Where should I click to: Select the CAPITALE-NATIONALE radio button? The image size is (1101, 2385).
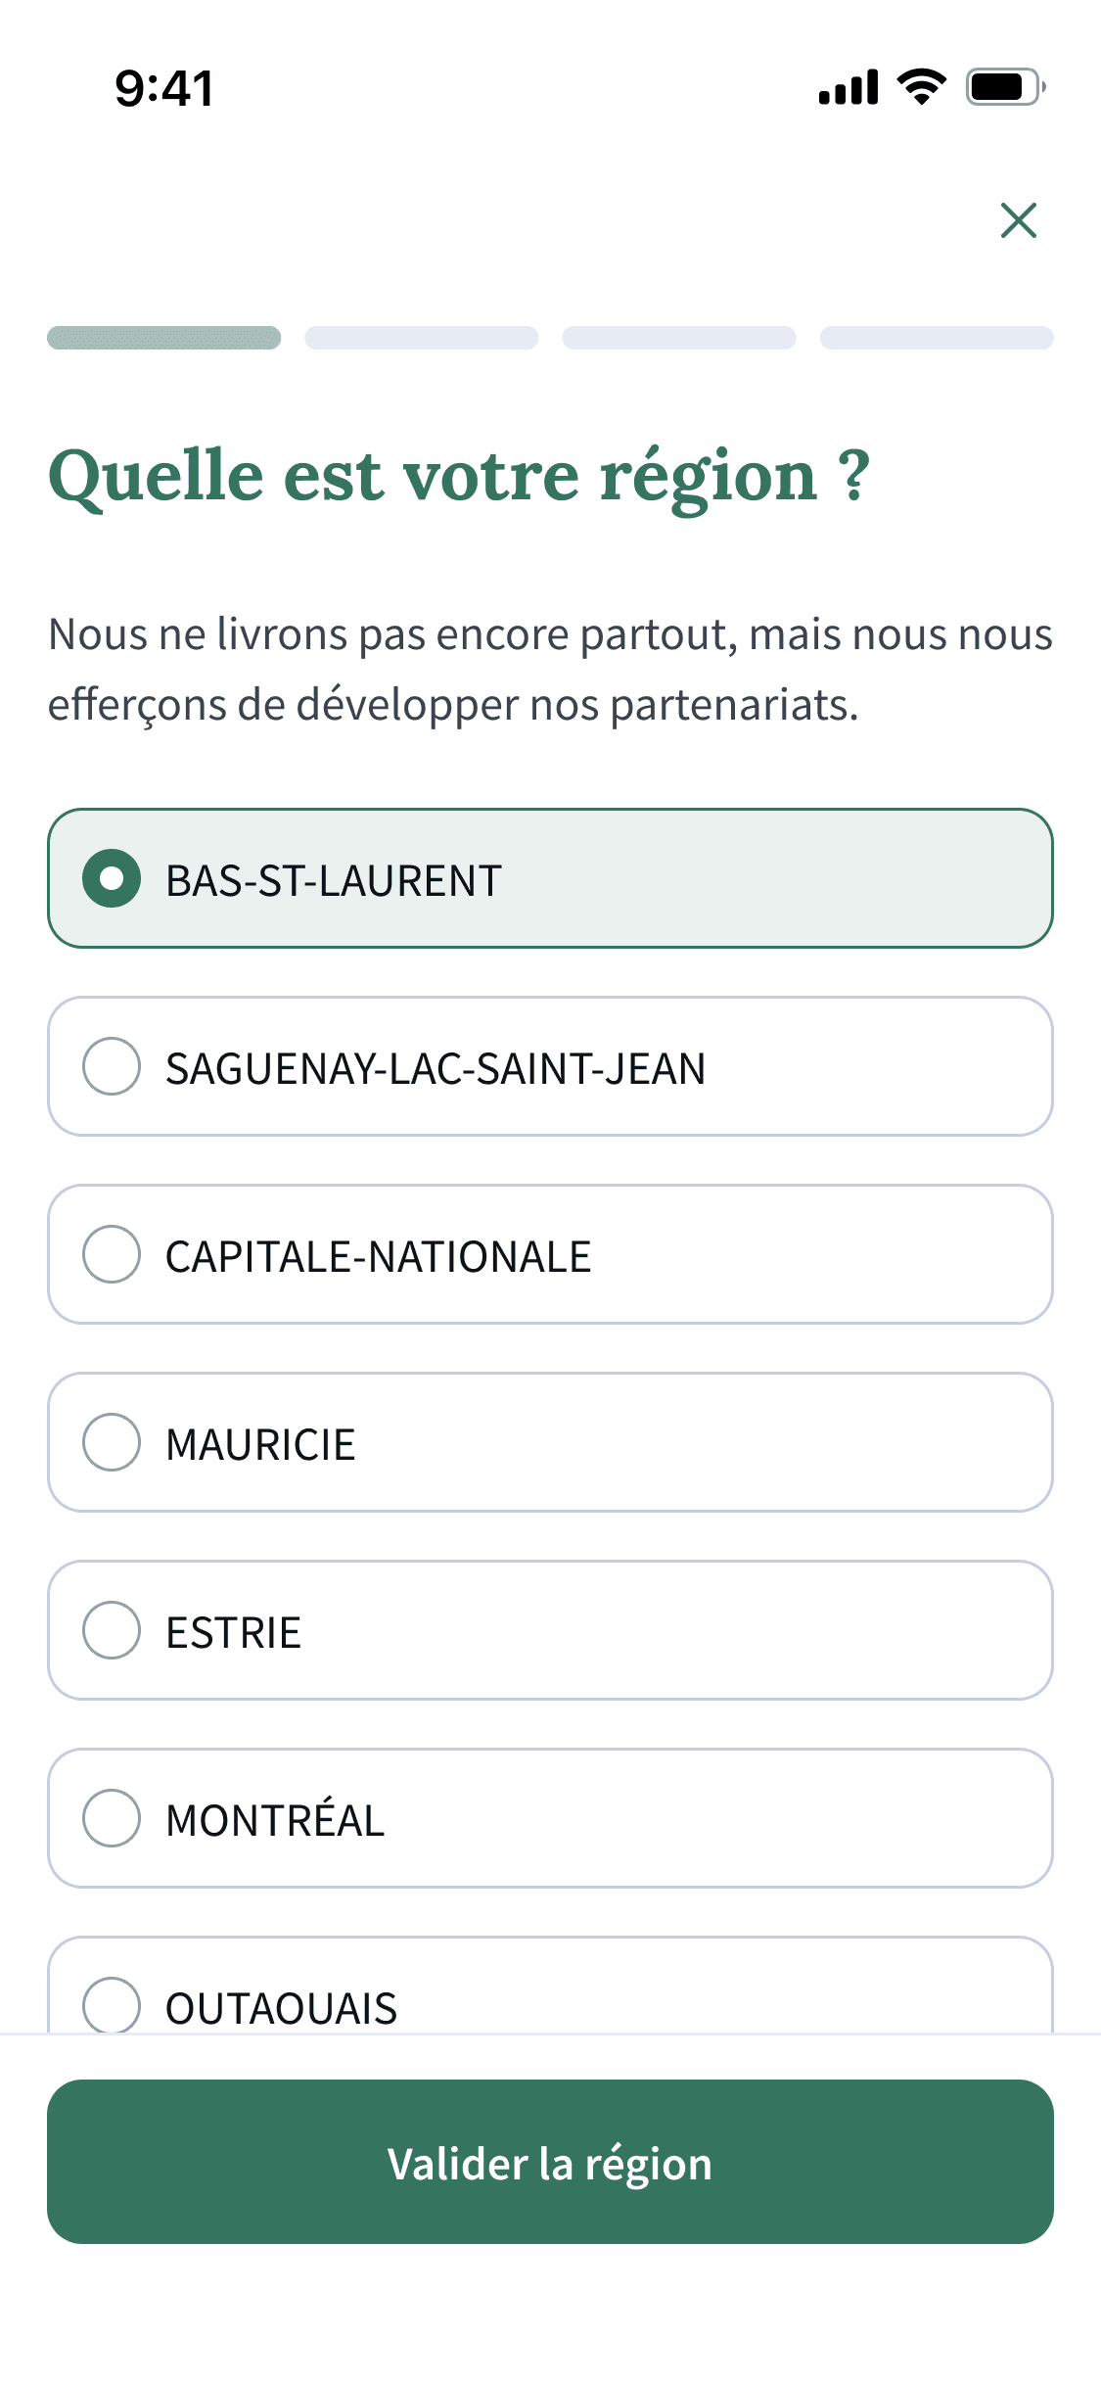(x=112, y=1254)
